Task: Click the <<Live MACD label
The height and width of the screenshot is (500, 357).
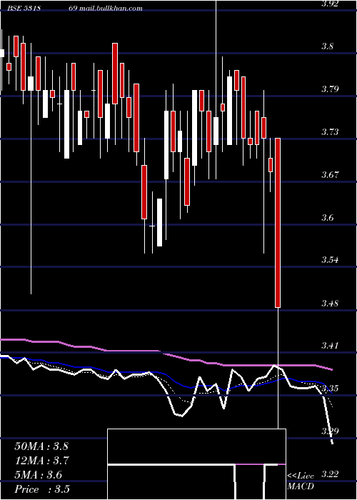Action: pyautogui.click(x=301, y=481)
